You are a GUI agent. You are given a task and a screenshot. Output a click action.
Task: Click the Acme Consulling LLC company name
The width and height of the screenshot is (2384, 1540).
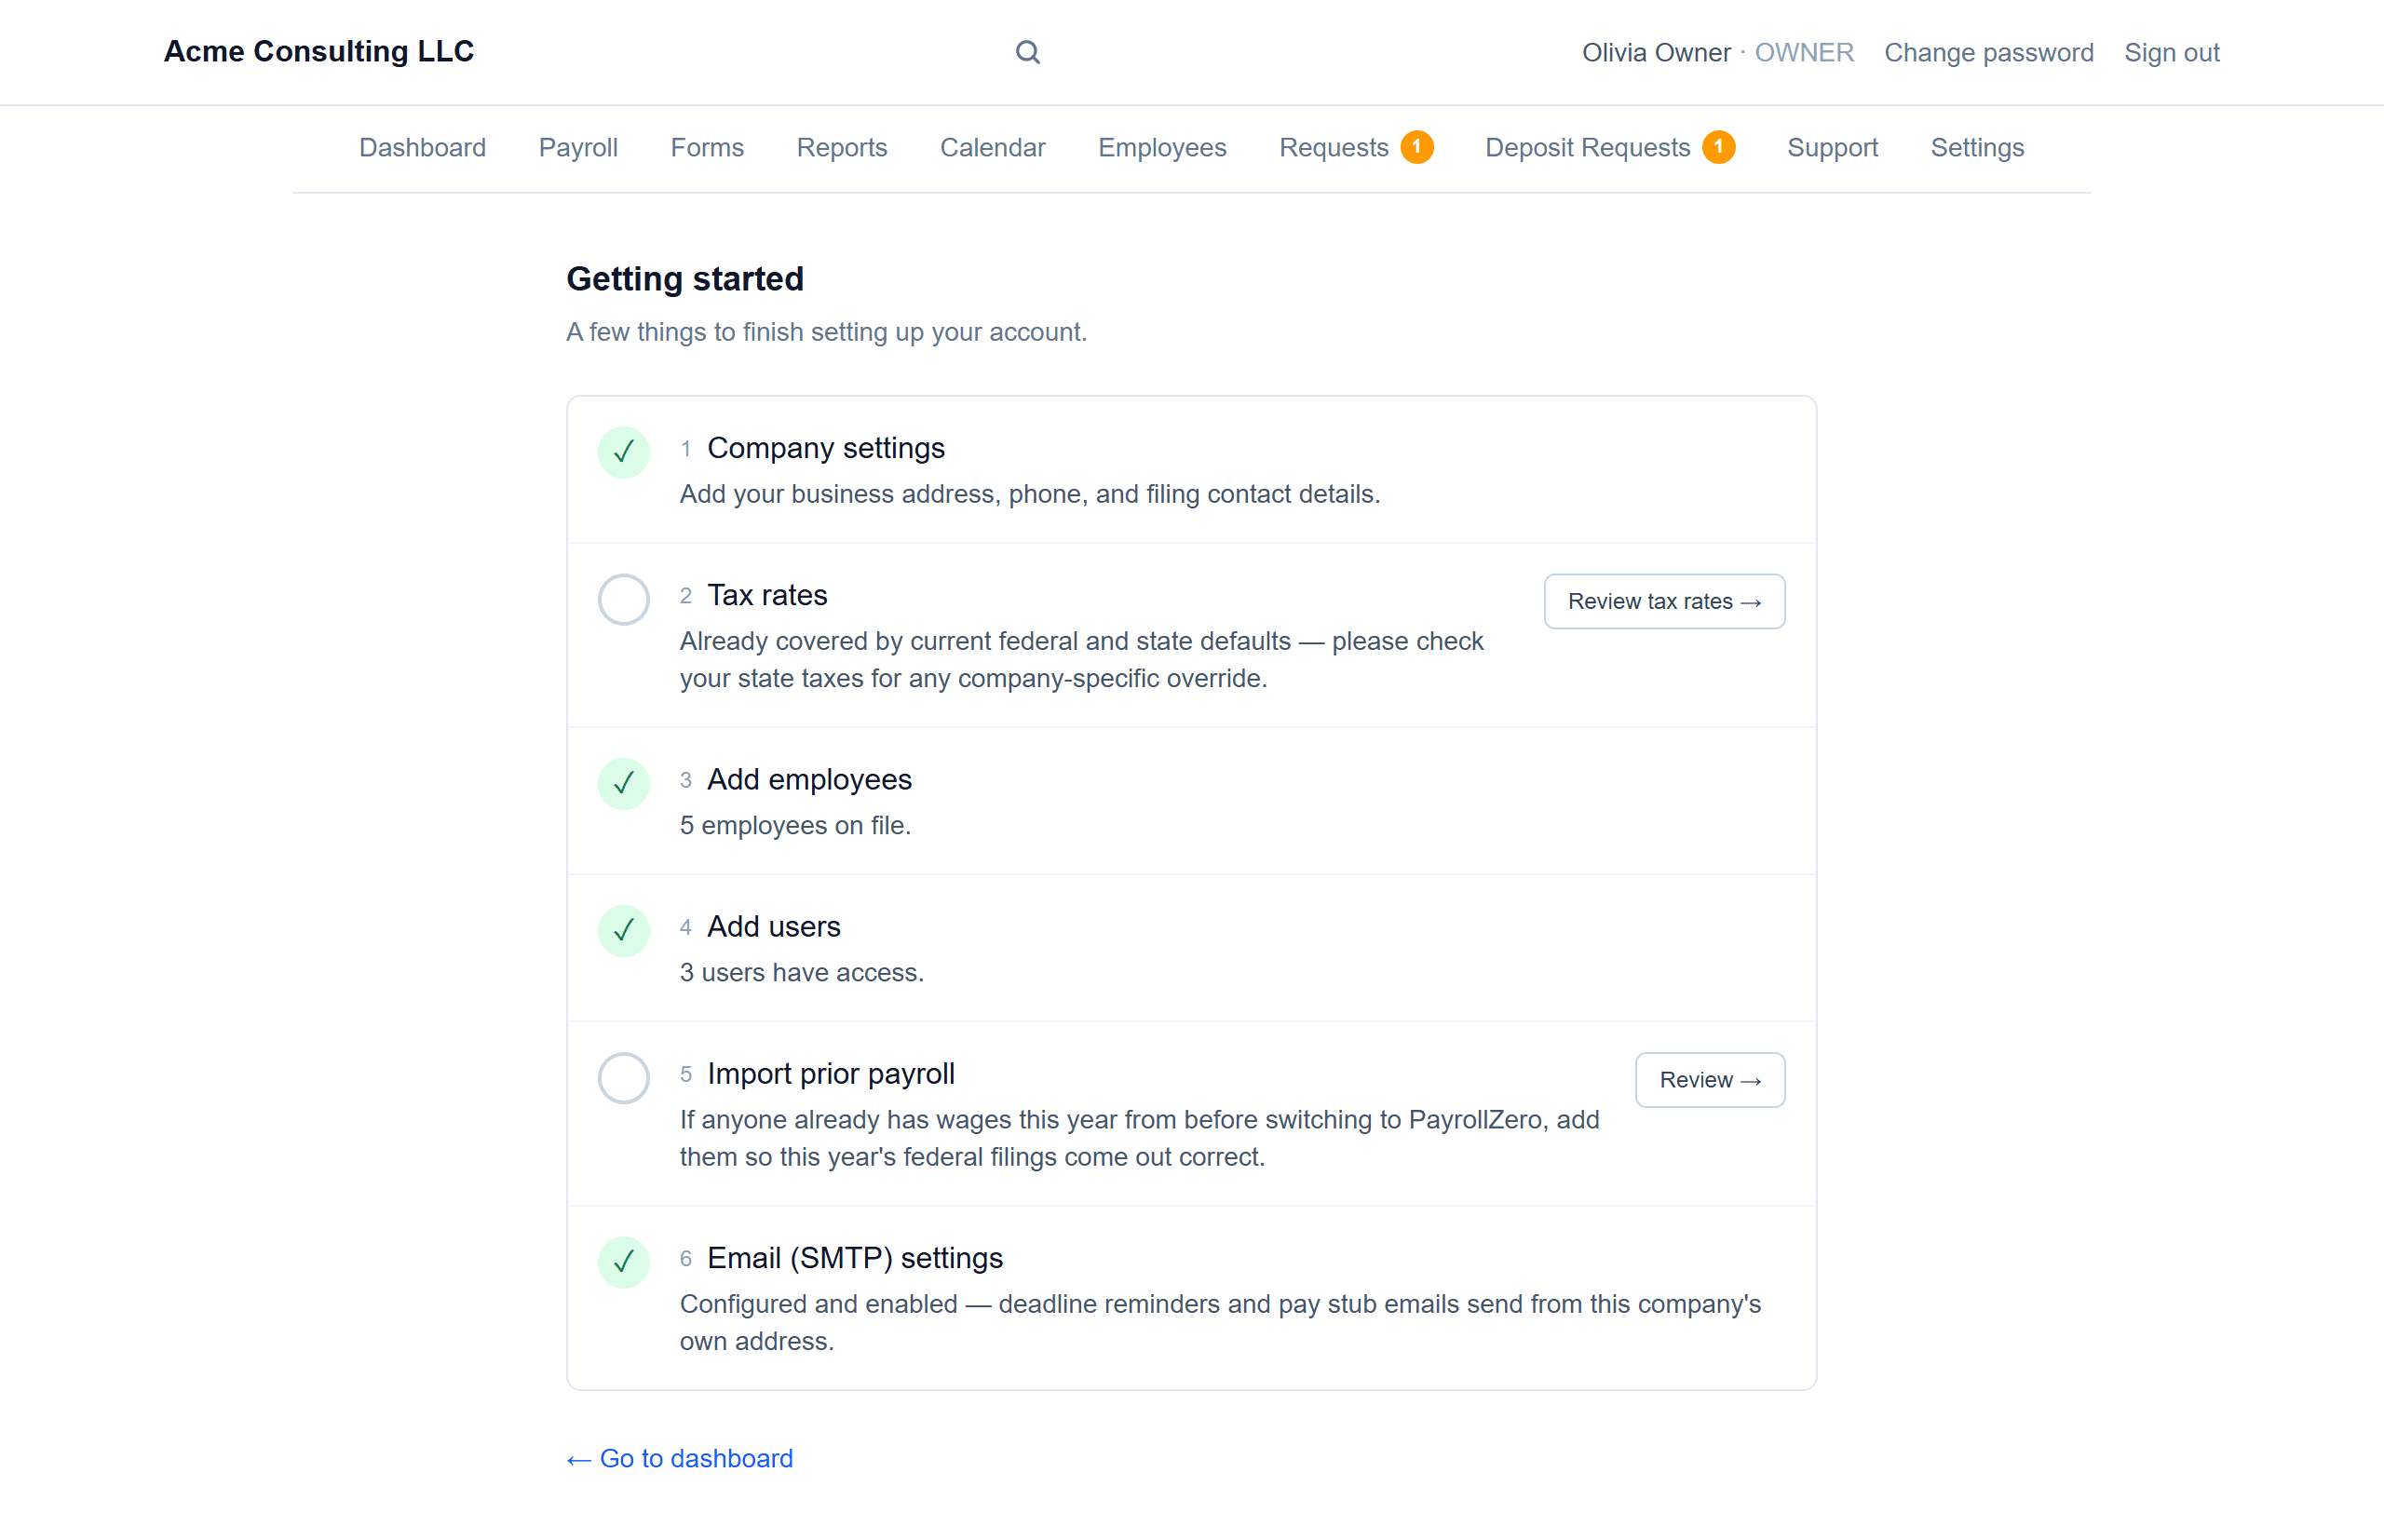pos(319,51)
